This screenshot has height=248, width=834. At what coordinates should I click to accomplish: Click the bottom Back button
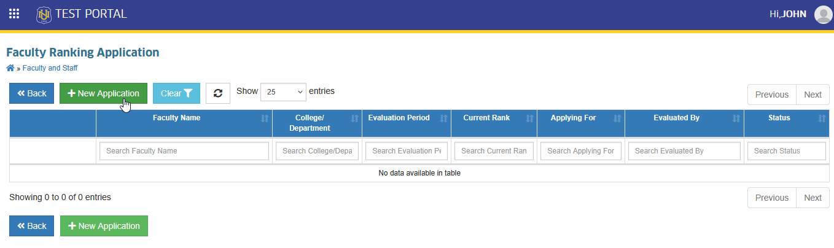tap(32, 226)
